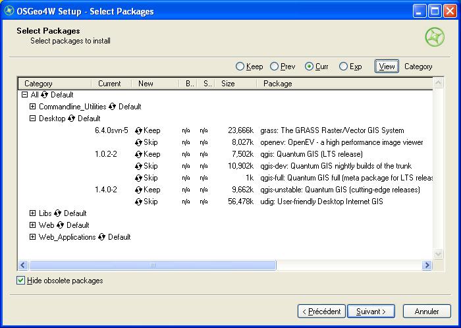Image resolution: width=461 pixels, height=328 pixels.
Task: Click the cycle icon for udig Skip
Action: pos(138,202)
